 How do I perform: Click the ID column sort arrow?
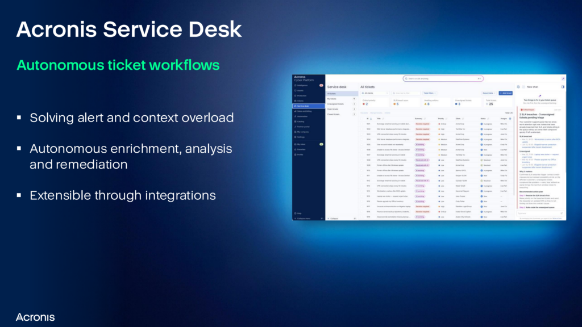(371, 119)
